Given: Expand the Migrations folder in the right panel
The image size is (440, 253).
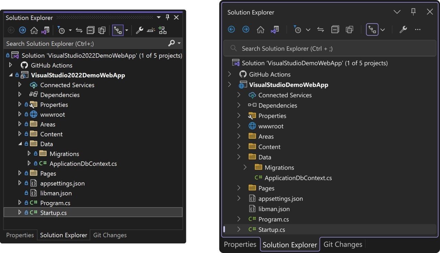Looking at the screenshot, I should click(245, 167).
